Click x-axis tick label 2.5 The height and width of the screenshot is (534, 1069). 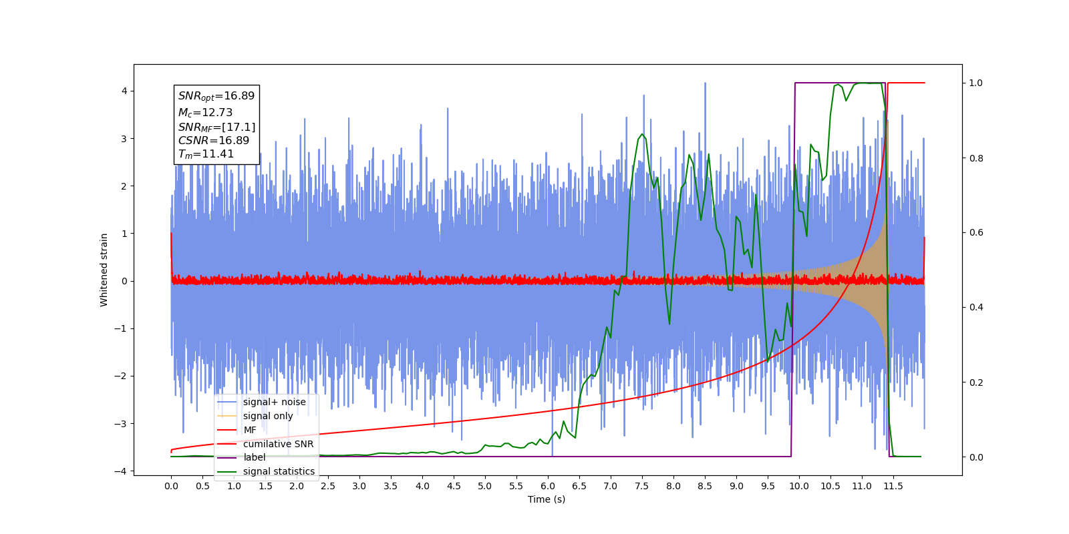pyautogui.click(x=328, y=486)
